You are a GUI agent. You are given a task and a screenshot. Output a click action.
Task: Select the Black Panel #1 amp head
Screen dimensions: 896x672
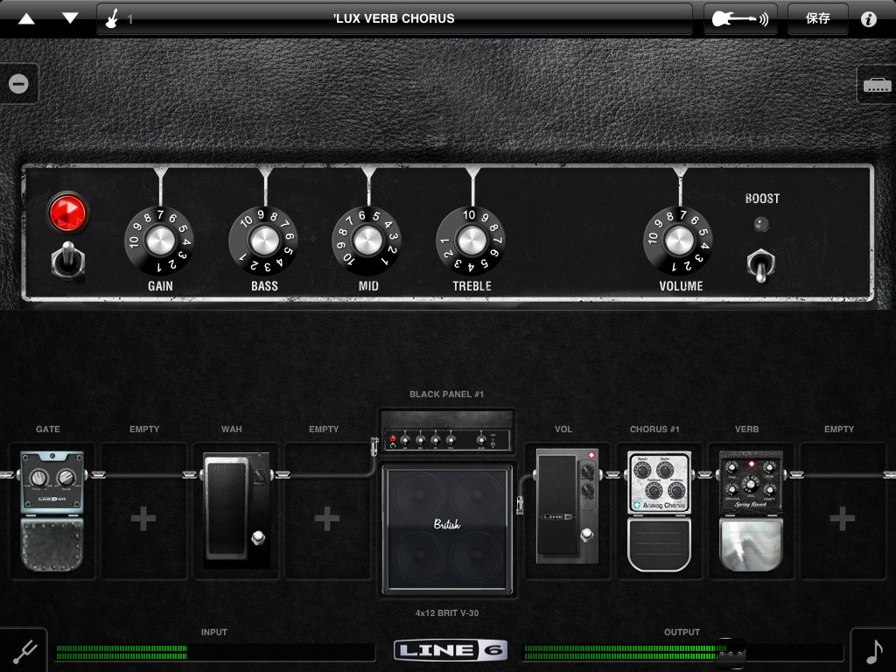pyautogui.click(x=447, y=431)
